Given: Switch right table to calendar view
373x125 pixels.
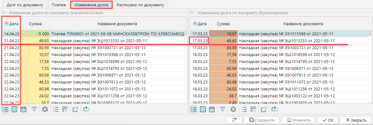Looking at the screenshot, I should tap(212, 109).
